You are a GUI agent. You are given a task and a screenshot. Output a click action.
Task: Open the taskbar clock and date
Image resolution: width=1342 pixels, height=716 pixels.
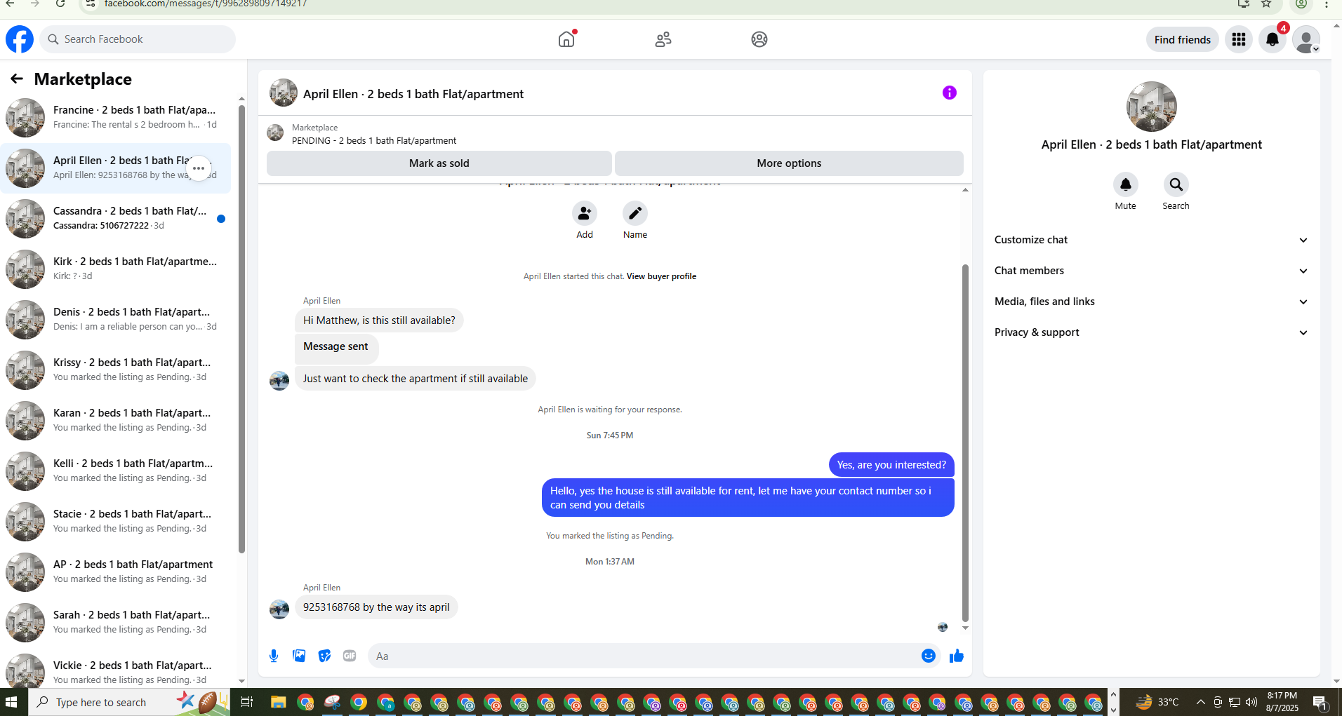1282,702
